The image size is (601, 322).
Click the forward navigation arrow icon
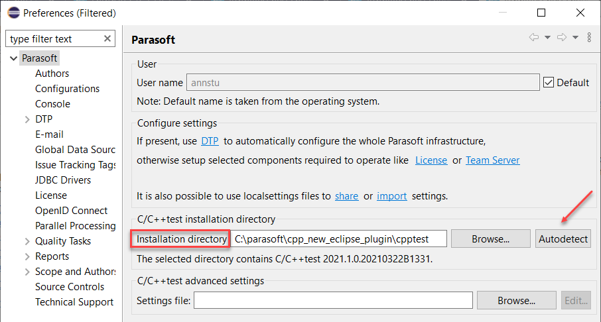point(561,37)
